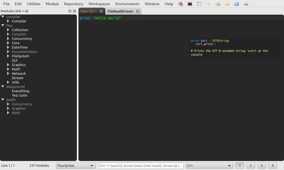This screenshot has height=170, width=284.
Task: Expand the flua Graphics module arrow
Action: click(x=8, y=65)
